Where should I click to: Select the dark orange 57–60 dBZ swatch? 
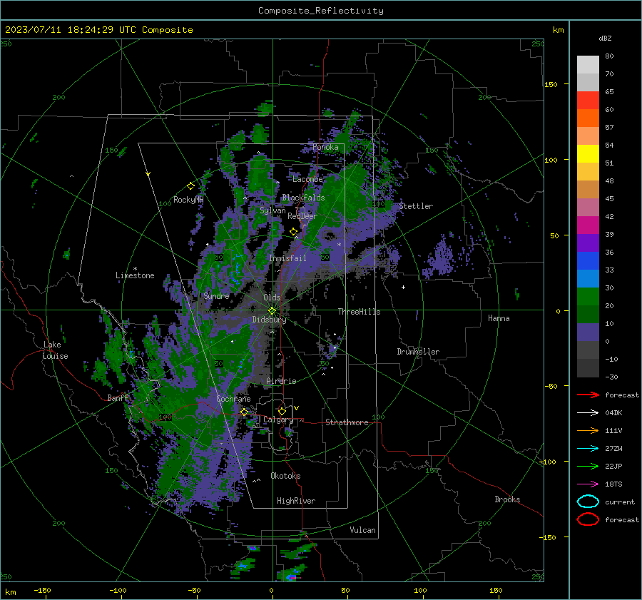(588, 118)
